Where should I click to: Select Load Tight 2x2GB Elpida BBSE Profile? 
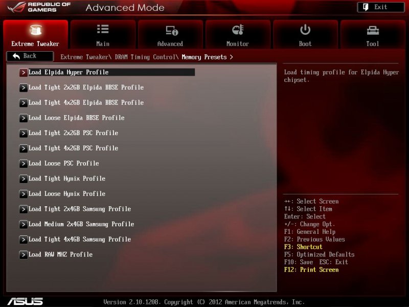coord(86,87)
